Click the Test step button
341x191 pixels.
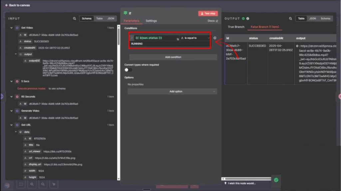pyautogui.click(x=208, y=13)
